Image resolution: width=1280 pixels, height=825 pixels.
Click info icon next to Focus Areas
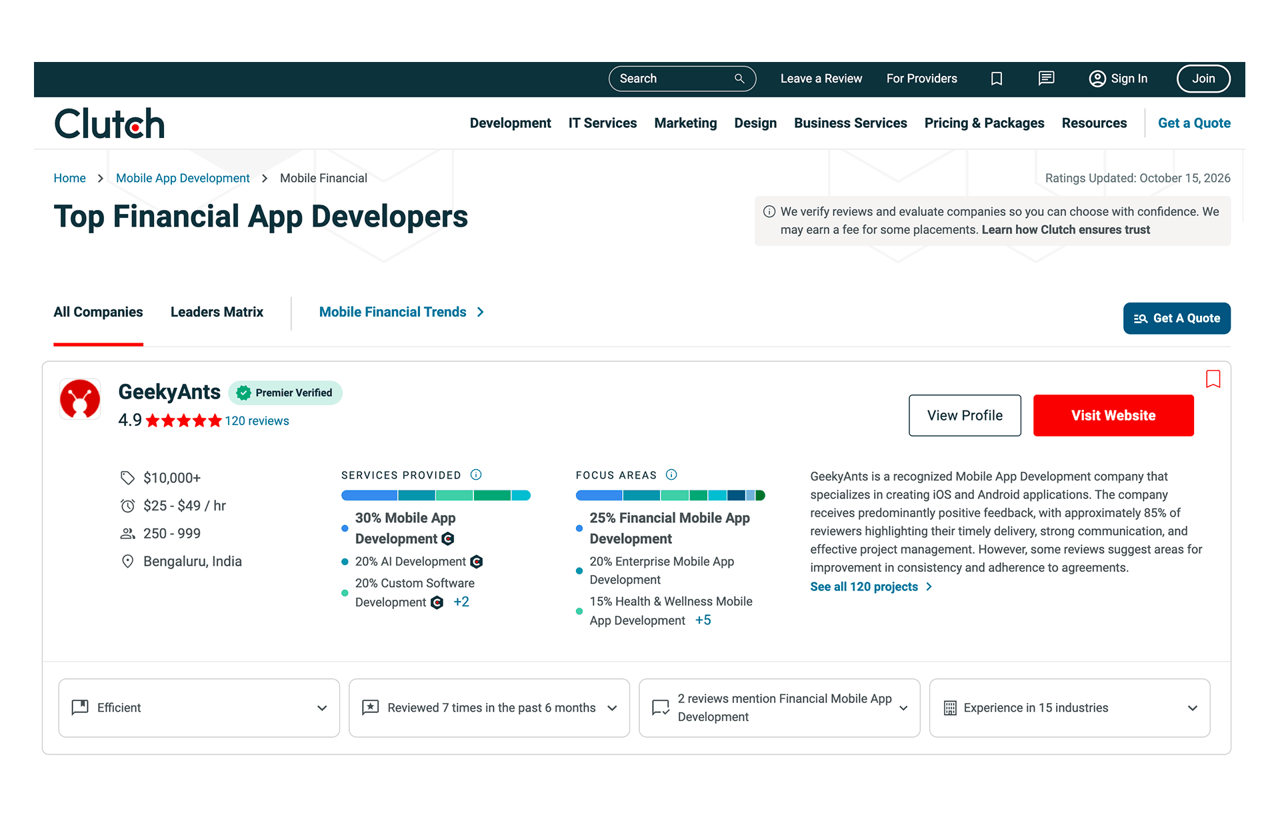(671, 474)
